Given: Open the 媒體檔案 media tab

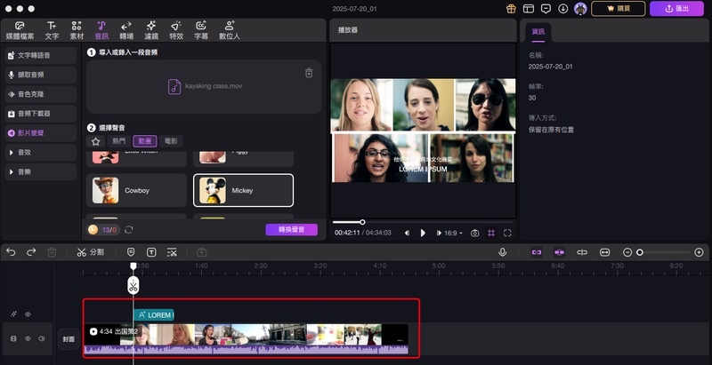Looking at the screenshot, I should pos(20,30).
